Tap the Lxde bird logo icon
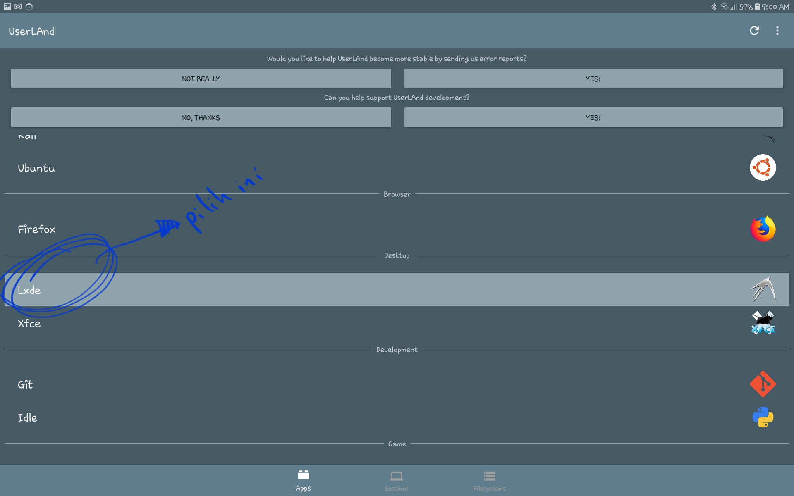Screen dimensions: 794x496 pyautogui.click(x=763, y=290)
